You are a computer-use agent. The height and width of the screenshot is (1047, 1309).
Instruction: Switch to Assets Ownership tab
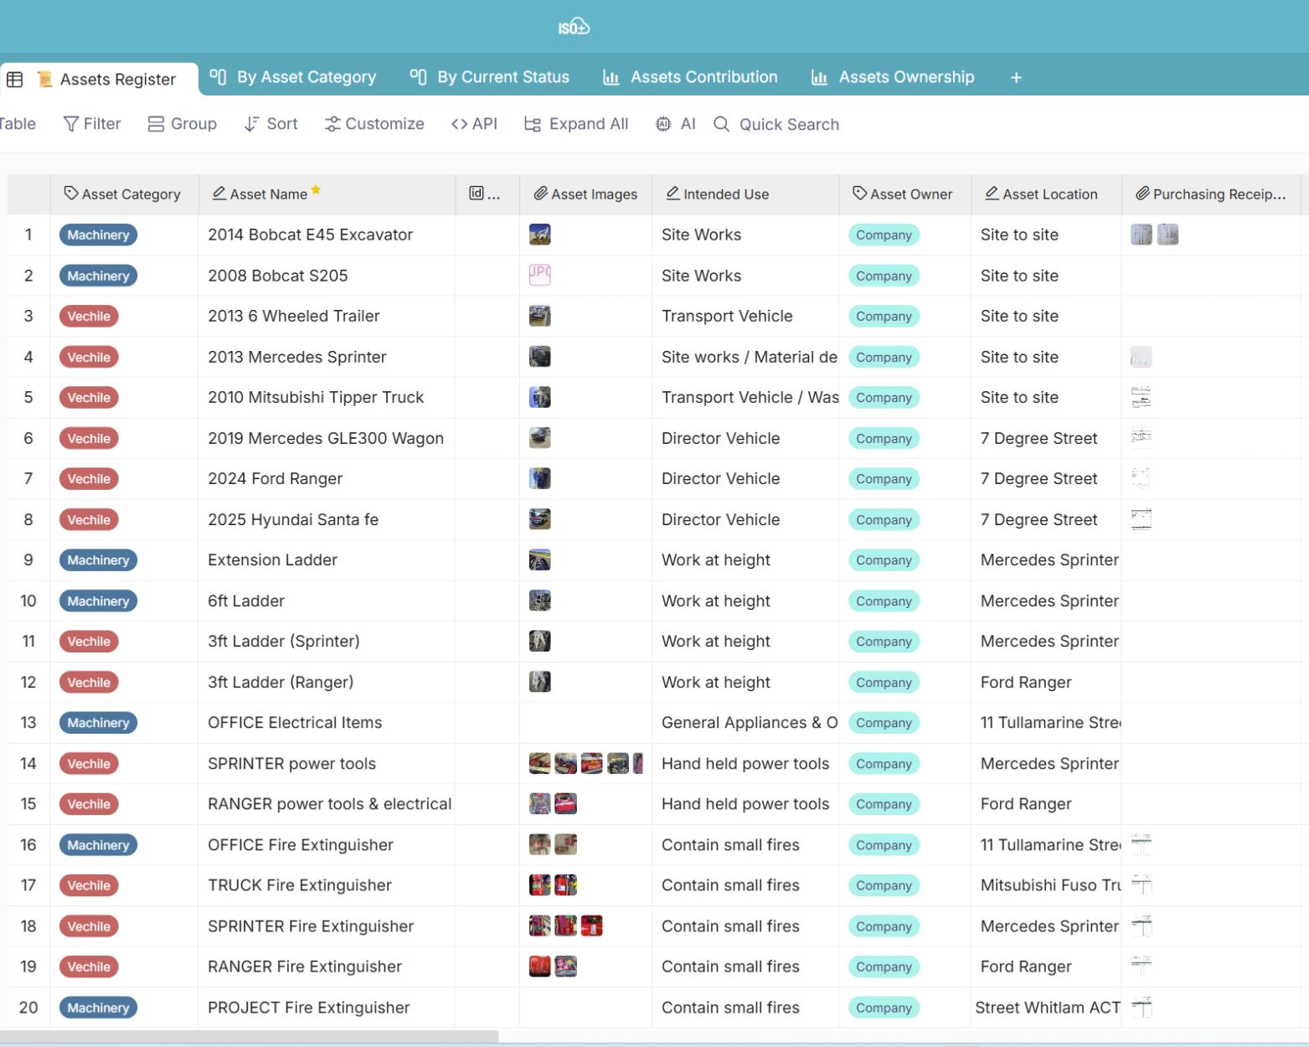[x=893, y=77]
